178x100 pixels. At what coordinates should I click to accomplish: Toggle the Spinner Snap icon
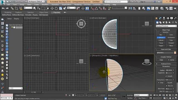[105, 8]
